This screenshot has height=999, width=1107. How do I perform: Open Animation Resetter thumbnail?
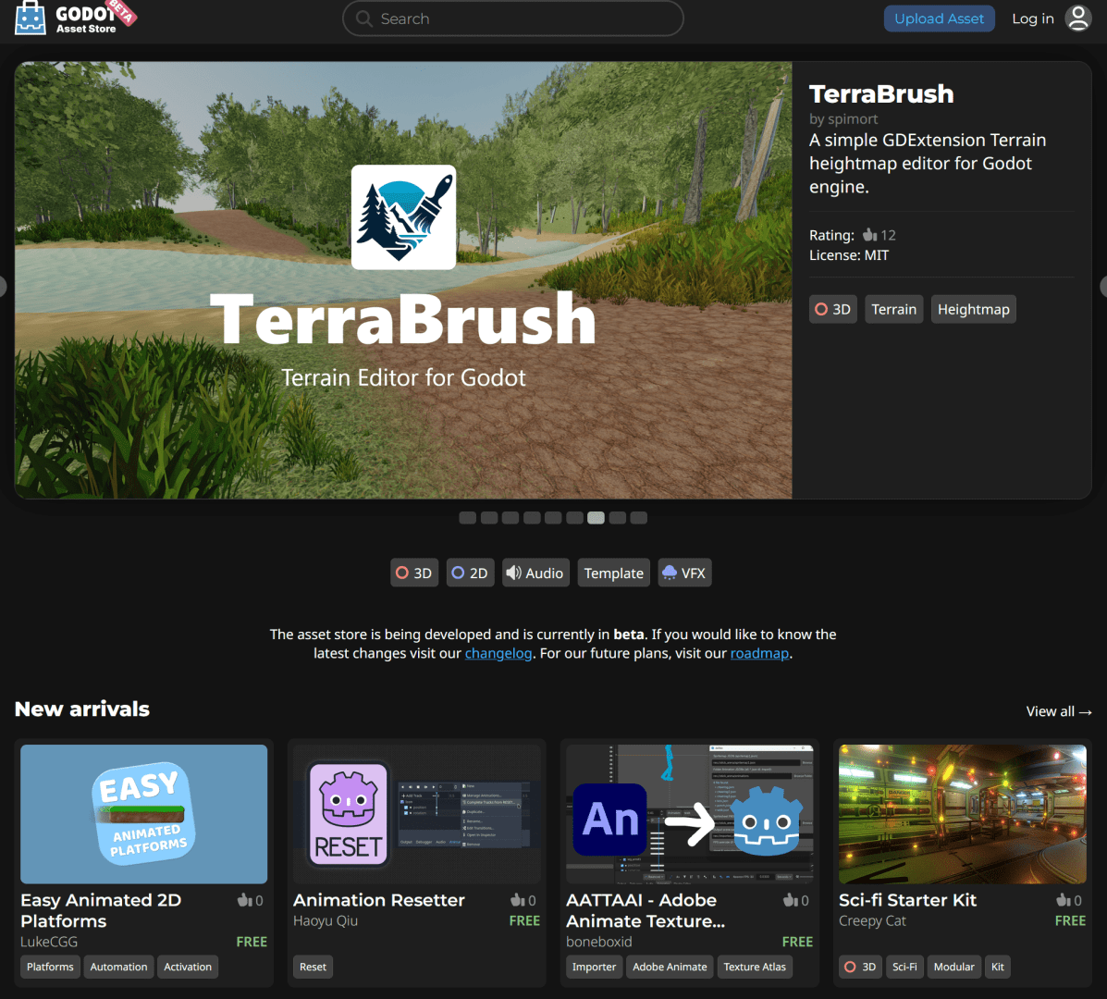416,814
